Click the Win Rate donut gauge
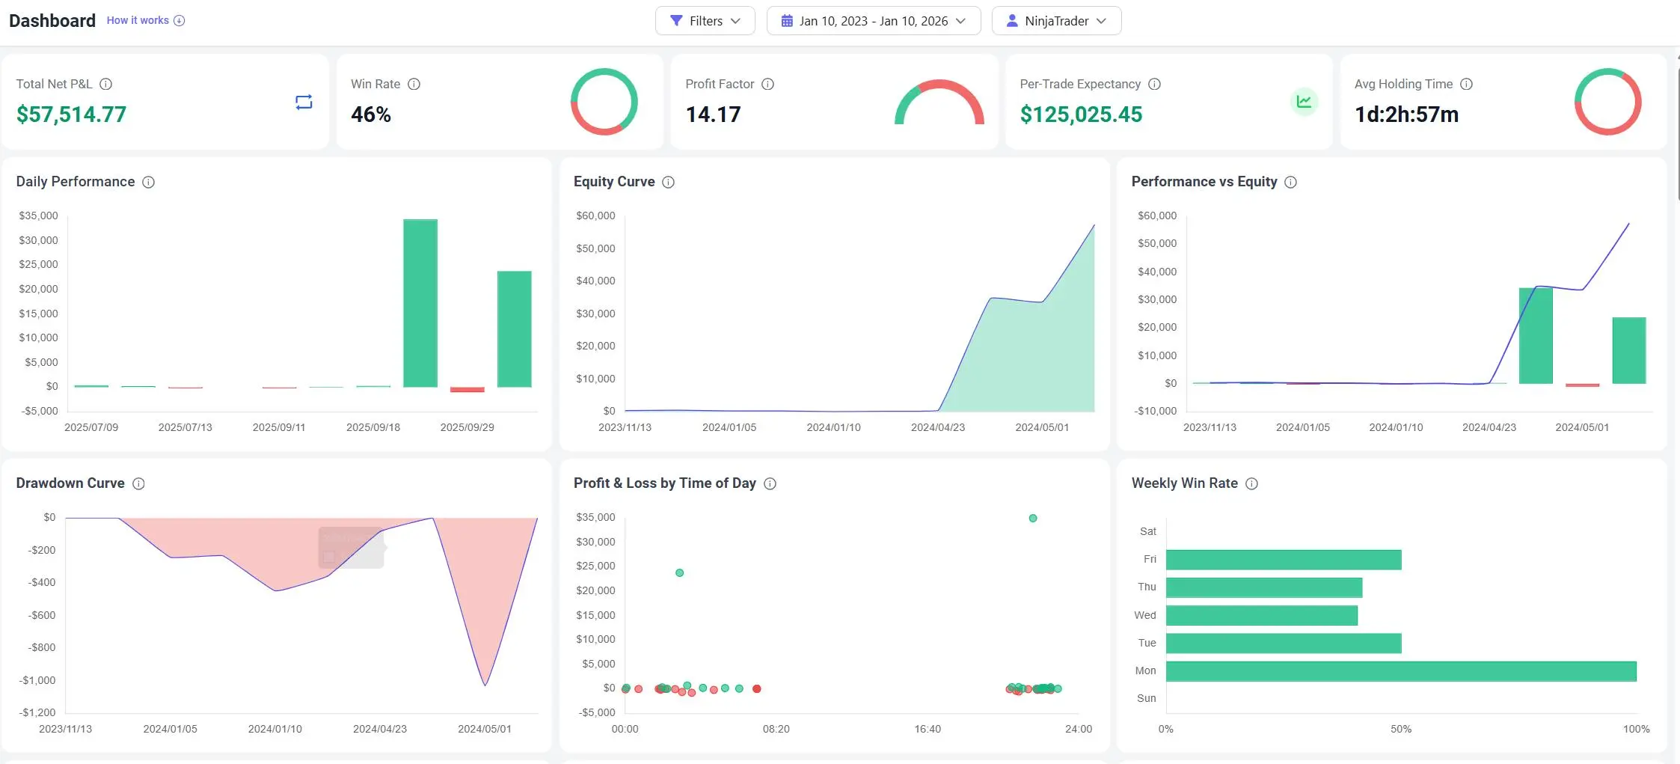 click(x=604, y=102)
